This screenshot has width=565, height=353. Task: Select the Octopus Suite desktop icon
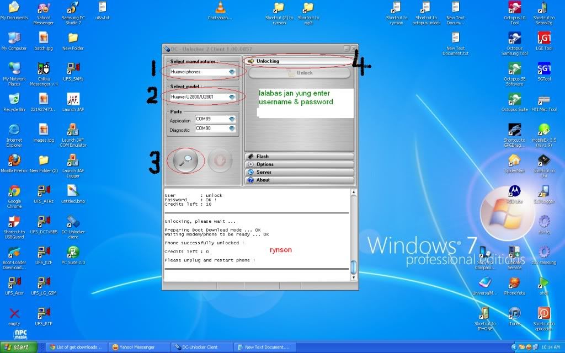(x=515, y=103)
